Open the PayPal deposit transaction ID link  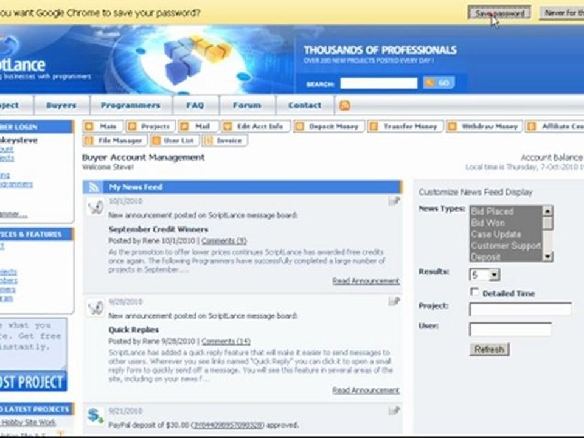pyautogui.click(x=227, y=425)
